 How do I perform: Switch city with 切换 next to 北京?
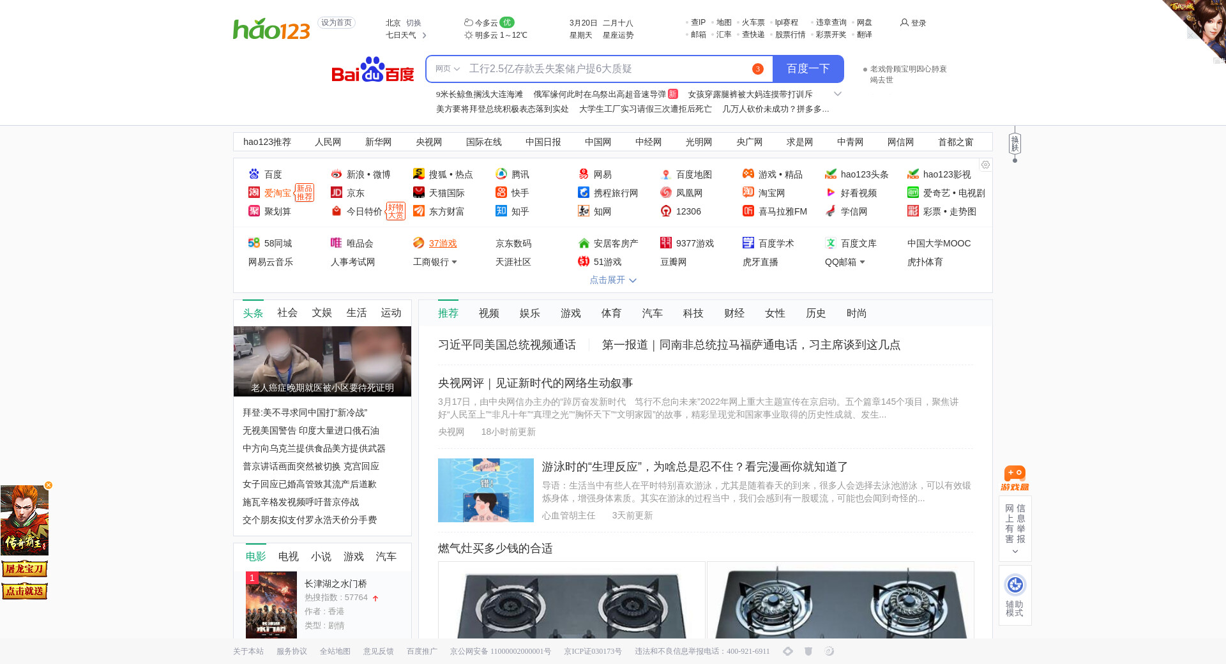click(x=414, y=23)
